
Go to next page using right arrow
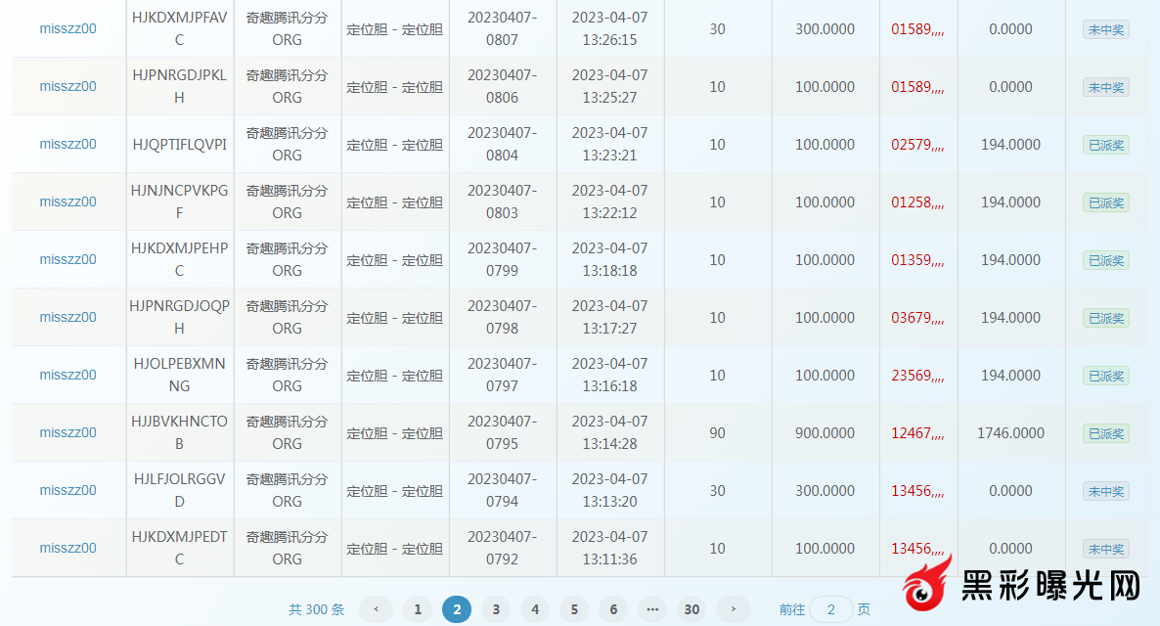733,609
